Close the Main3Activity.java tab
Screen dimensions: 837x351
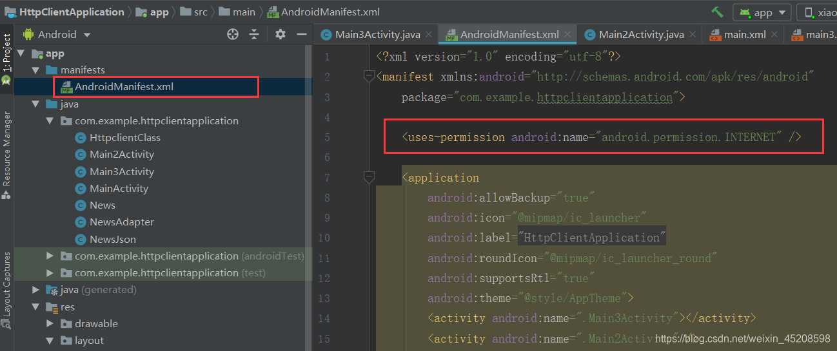(x=429, y=35)
